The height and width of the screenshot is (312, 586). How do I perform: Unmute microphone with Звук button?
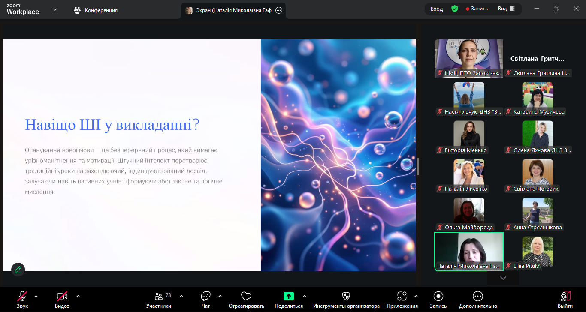point(22,297)
